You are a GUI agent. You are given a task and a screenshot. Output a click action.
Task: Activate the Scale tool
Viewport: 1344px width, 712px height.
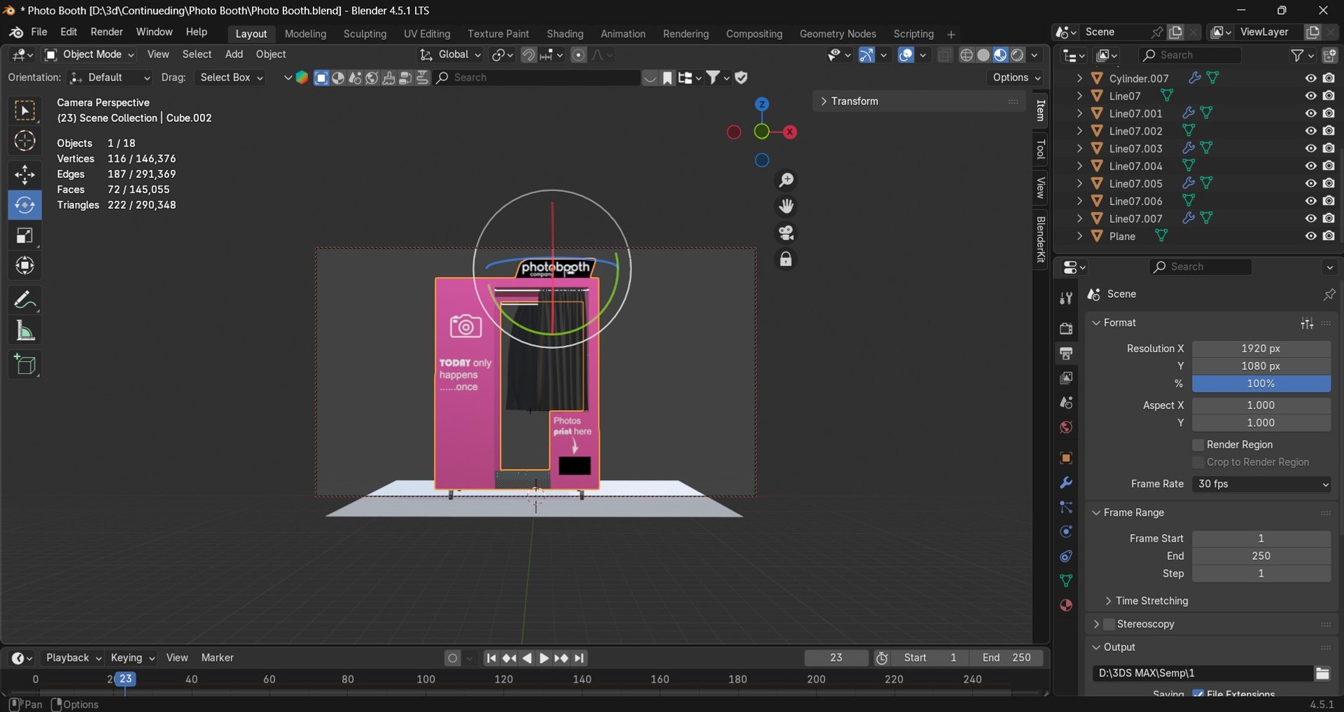(x=24, y=236)
